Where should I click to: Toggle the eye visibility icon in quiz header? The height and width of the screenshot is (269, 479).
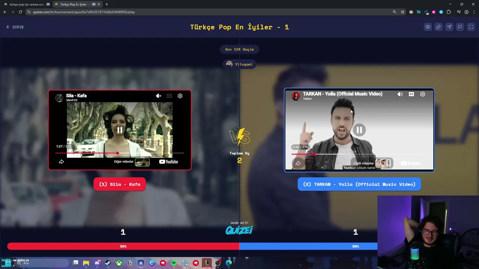(x=428, y=27)
